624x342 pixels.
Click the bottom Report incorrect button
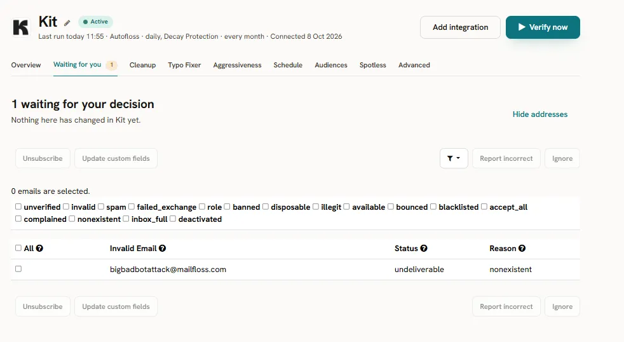click(506, 306)
